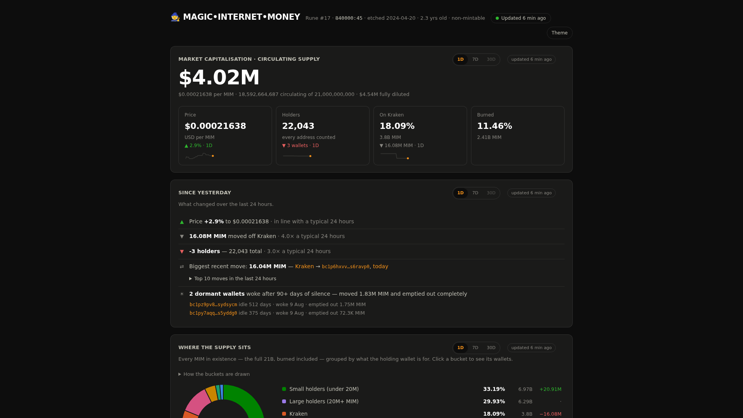This screenshot has width=743, height=418.
Task: Click the gold segment of the supply donut
Action: (x=212, y=393)
